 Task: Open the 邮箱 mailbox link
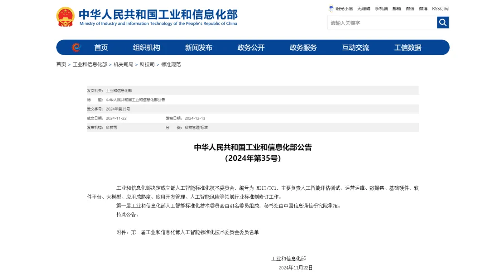click(x=396, y=8)
